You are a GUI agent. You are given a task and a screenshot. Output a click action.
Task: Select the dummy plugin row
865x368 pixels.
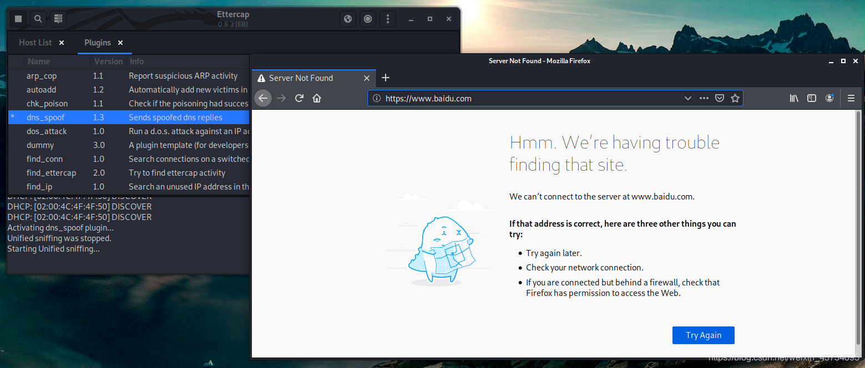pyautogui.click(x=129, y=145)
